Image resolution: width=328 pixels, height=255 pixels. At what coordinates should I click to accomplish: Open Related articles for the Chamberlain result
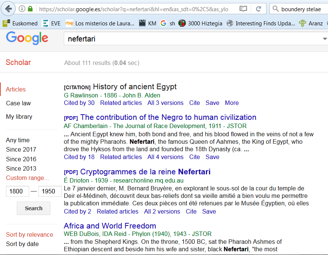121,157
